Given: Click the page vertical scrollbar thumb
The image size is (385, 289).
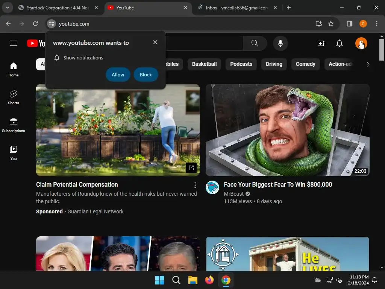Looking at the screenshot, I should pyautogui.click(x=382, y=50).
